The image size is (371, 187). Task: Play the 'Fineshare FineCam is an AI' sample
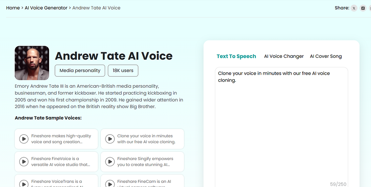(110, 184)
